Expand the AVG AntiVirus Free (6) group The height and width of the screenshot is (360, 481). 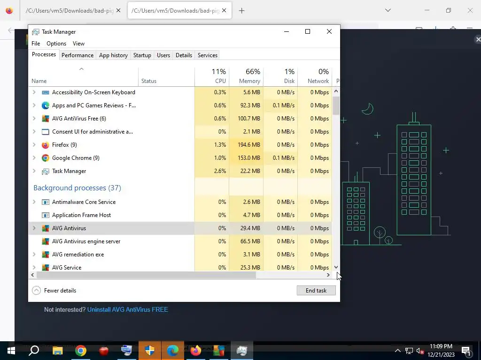point(34,119)
